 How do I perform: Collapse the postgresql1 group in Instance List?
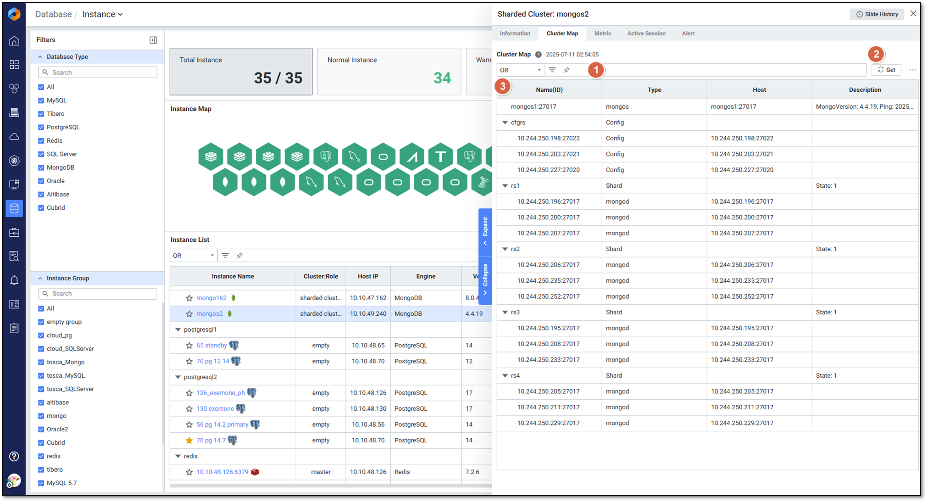click(178, 329)
